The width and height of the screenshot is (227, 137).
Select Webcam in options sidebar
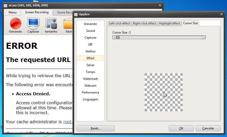coord(90,86)
